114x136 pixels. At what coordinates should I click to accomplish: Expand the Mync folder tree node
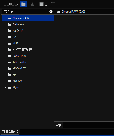[x=5, y=87]
